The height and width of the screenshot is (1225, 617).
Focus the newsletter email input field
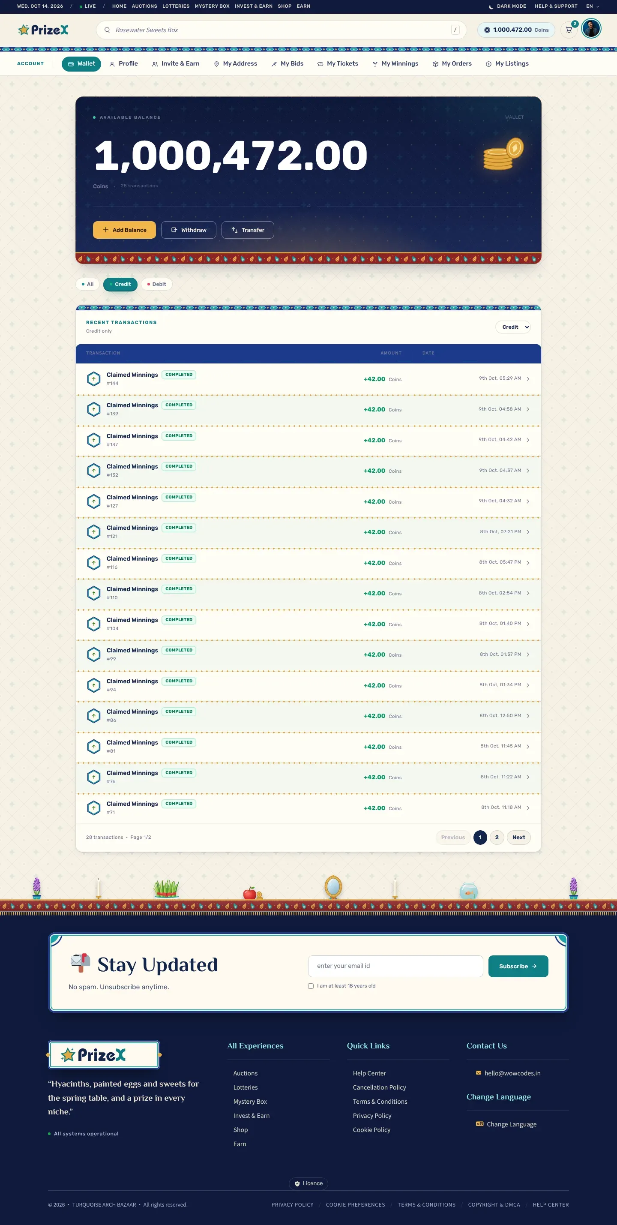(395, 966)
